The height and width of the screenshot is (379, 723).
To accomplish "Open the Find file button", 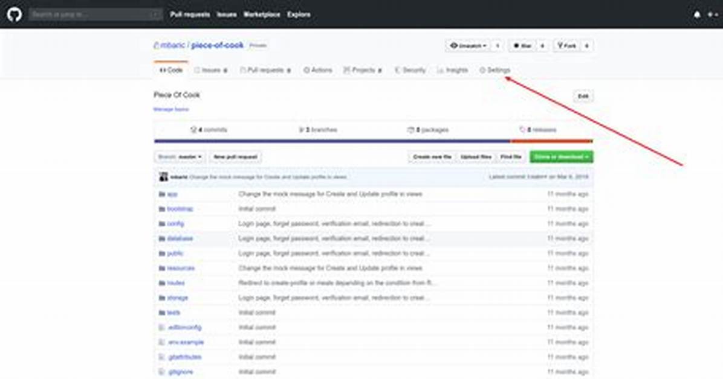I will click(x=511, y=157).
